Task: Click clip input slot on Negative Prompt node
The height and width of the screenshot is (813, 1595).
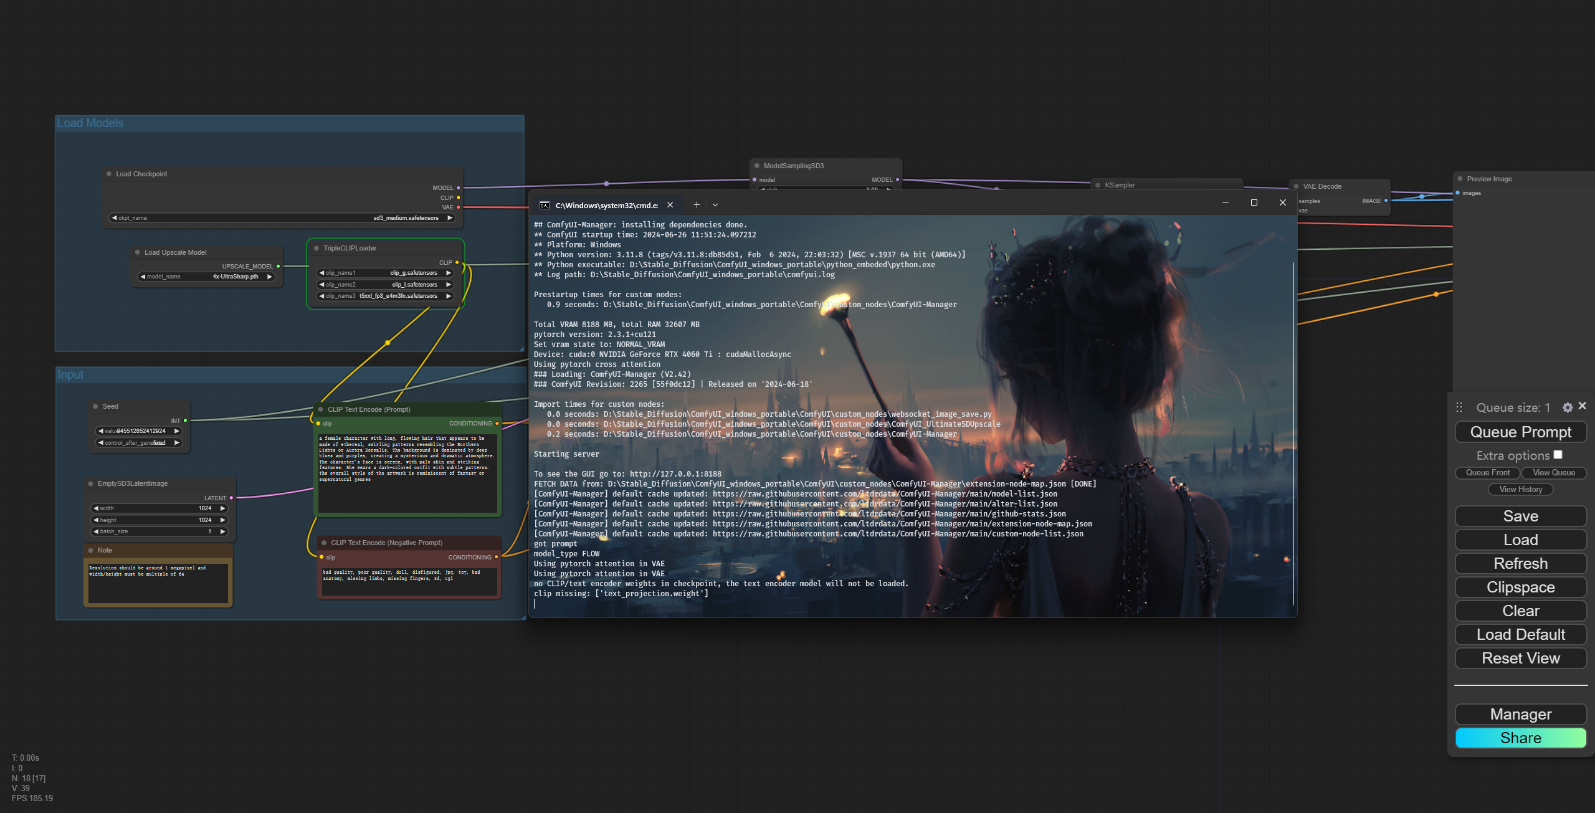Action: 321,557
